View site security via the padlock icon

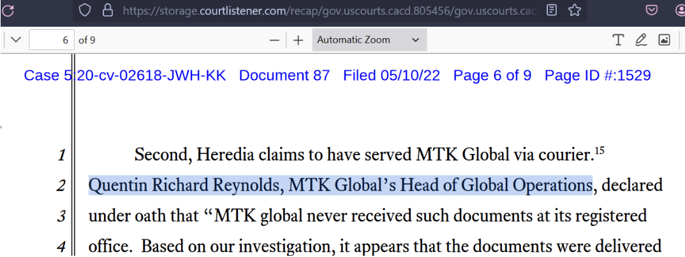pyautogui.click(x=107, y=10)
